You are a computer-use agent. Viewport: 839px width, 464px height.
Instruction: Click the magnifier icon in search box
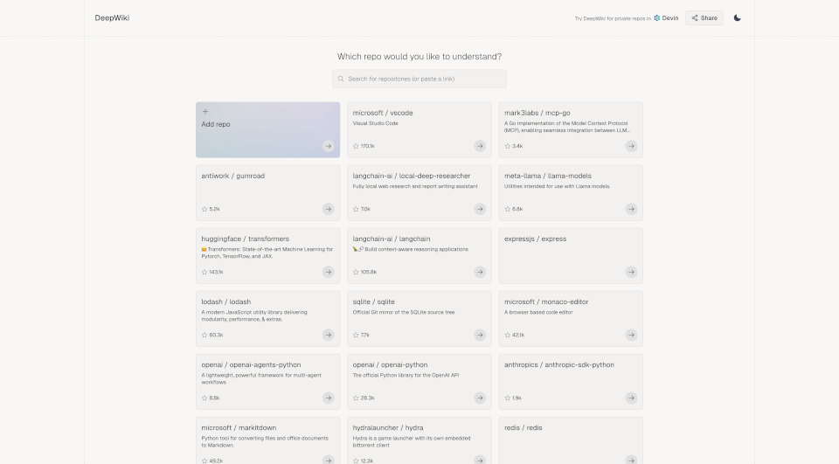[x=341, y=79]
